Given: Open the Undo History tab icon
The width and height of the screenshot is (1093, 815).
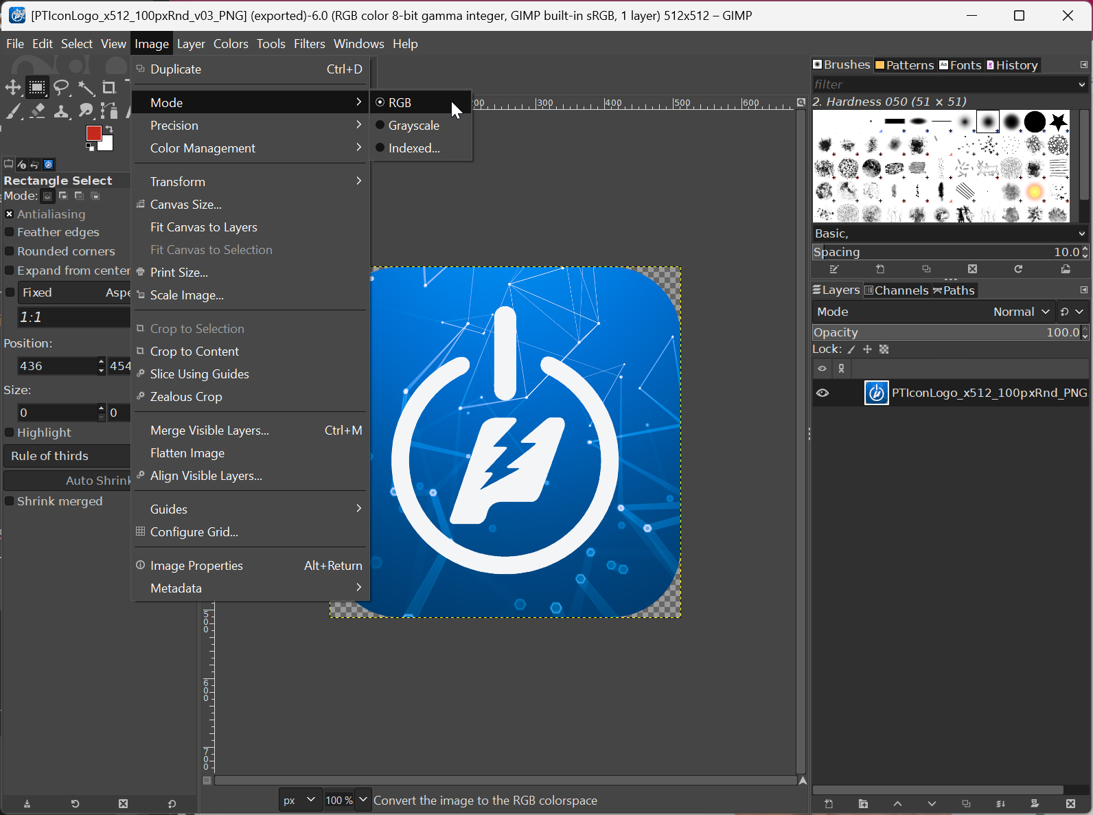Looking at the screenshot, I should point(34,165).
